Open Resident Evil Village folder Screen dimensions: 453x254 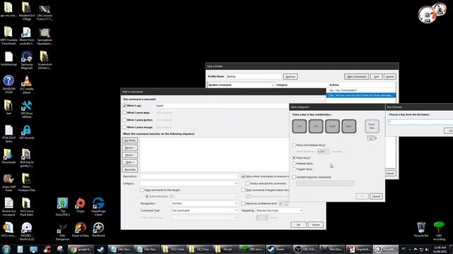click(27, 11)
